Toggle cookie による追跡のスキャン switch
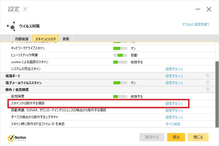 pyautogui.click(x=120, y=62)
